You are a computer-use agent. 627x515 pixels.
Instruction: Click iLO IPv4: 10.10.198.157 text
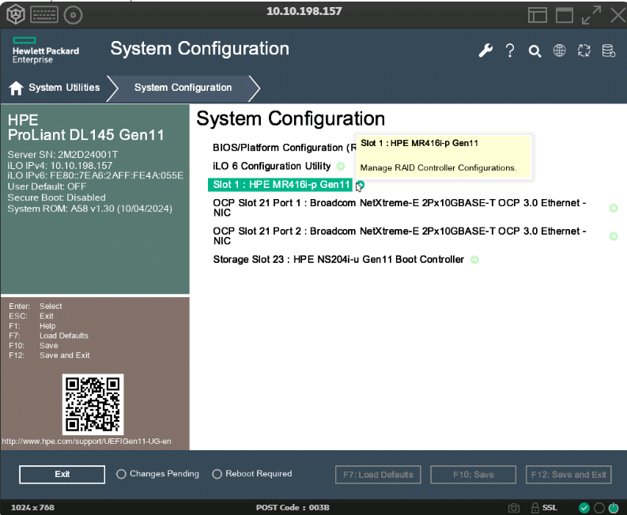pyautogui.click(x=60, y=165)
